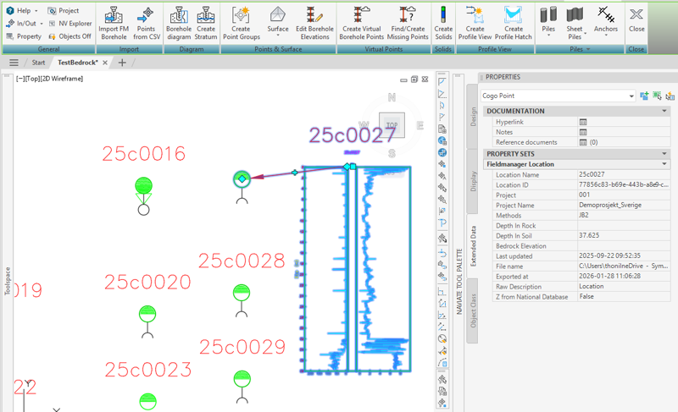This screenshot has height=412, width=678.
Task: Open the Edit Borehole Elevations tool
Action: pyautogui.click(x=314, y=15)
